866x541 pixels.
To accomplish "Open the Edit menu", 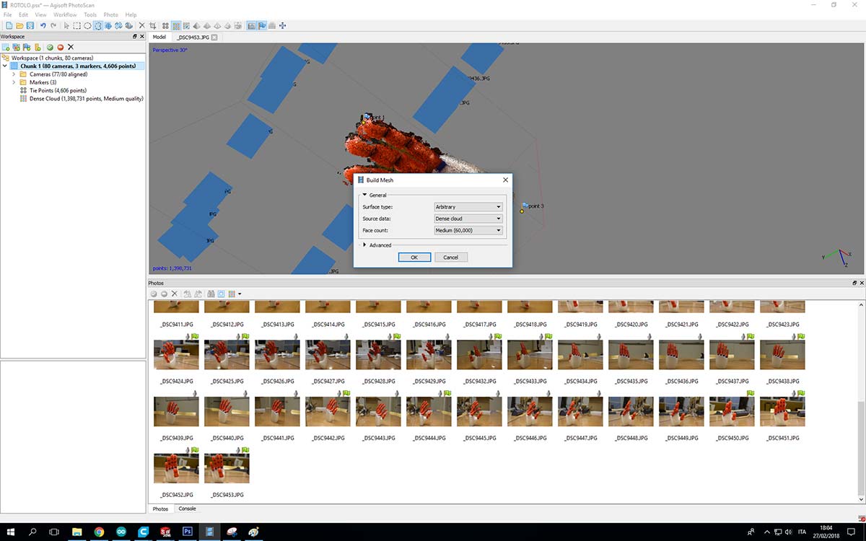I will pyautogui.click(x=24, y=14).
